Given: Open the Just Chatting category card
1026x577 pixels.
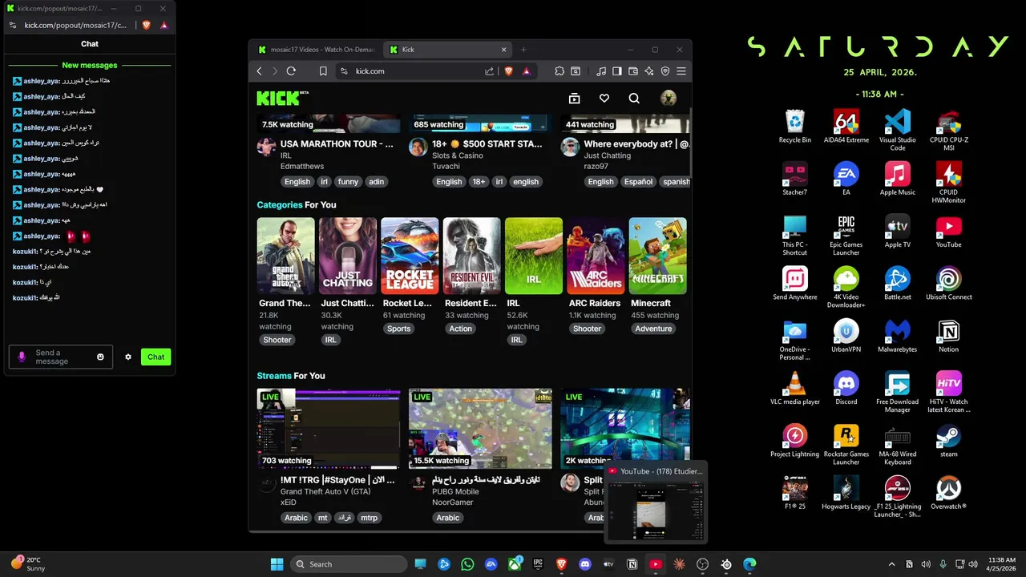Looking at the screenshot, I should (348, 256).
